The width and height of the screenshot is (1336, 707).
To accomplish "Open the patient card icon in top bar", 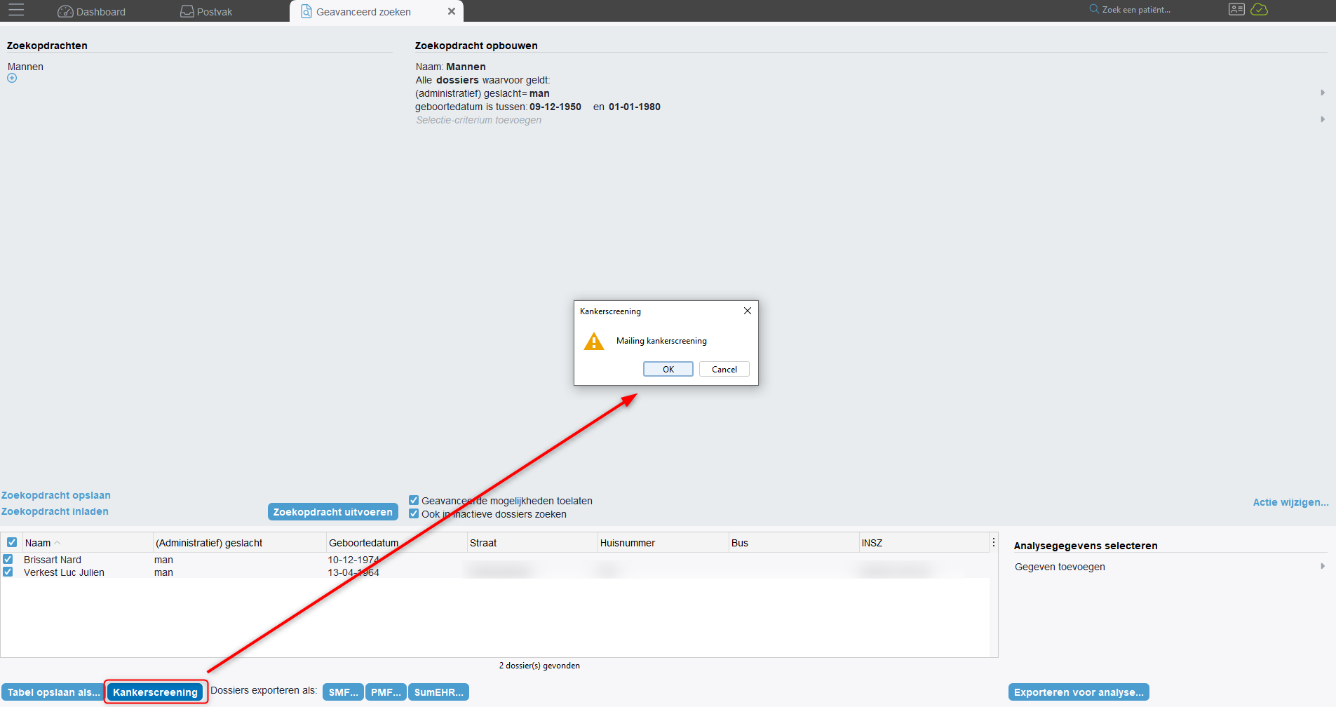I will 1236,9.
